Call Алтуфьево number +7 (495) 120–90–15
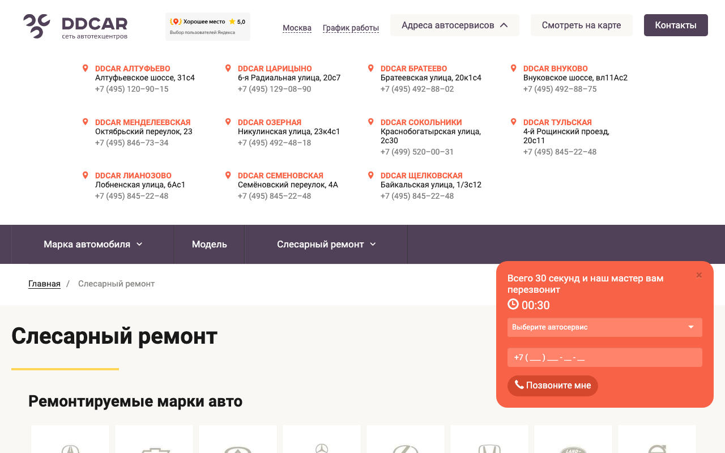The image size is (725, 453). pyautogui.click(x=132, y=89)
